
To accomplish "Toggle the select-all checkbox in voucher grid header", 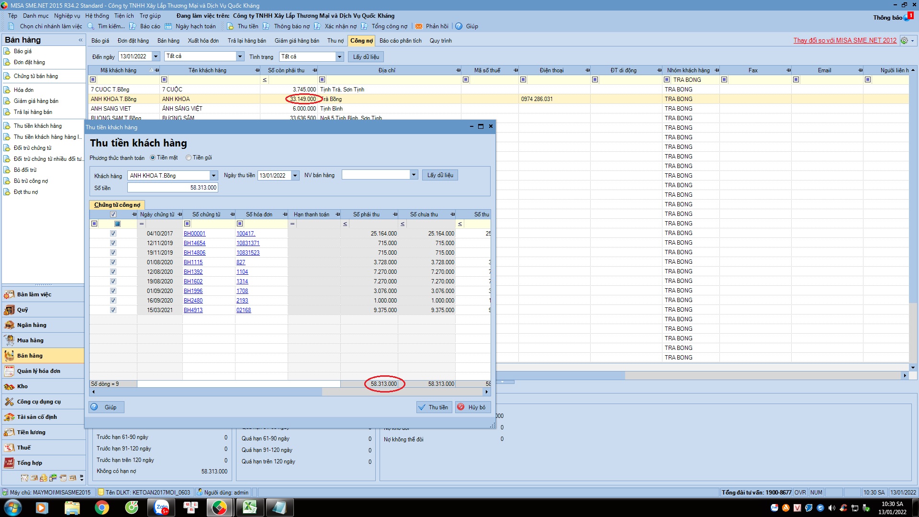I will click(113, 214).
